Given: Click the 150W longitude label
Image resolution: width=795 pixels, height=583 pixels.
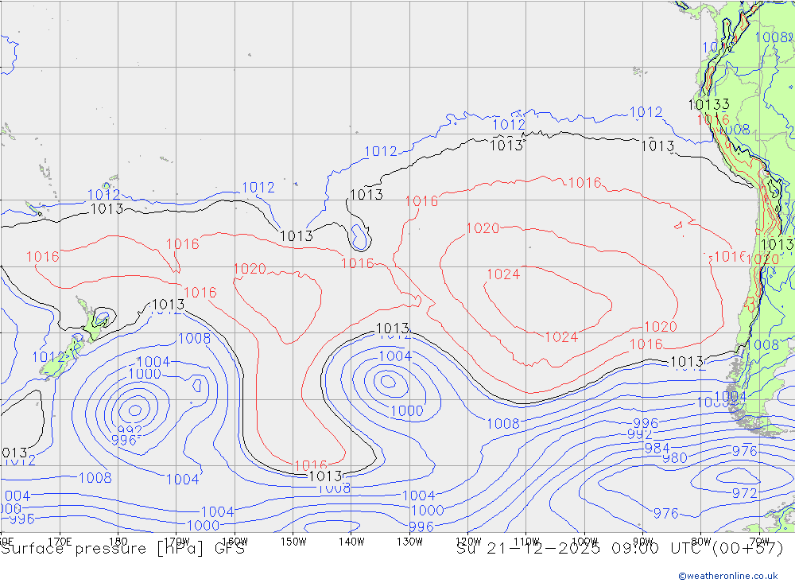Looking at the screenshot, I should click(293, 542).
